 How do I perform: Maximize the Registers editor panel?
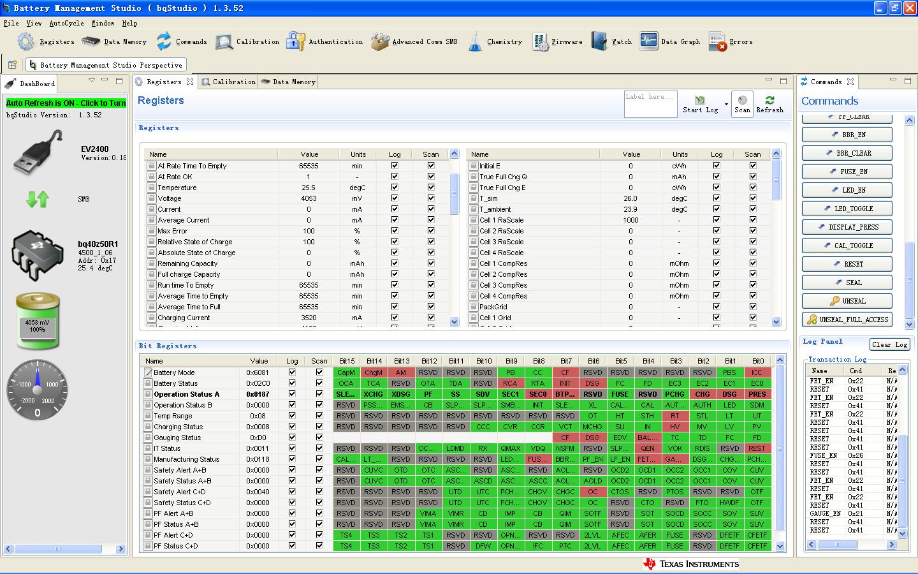tap(783, 81)
